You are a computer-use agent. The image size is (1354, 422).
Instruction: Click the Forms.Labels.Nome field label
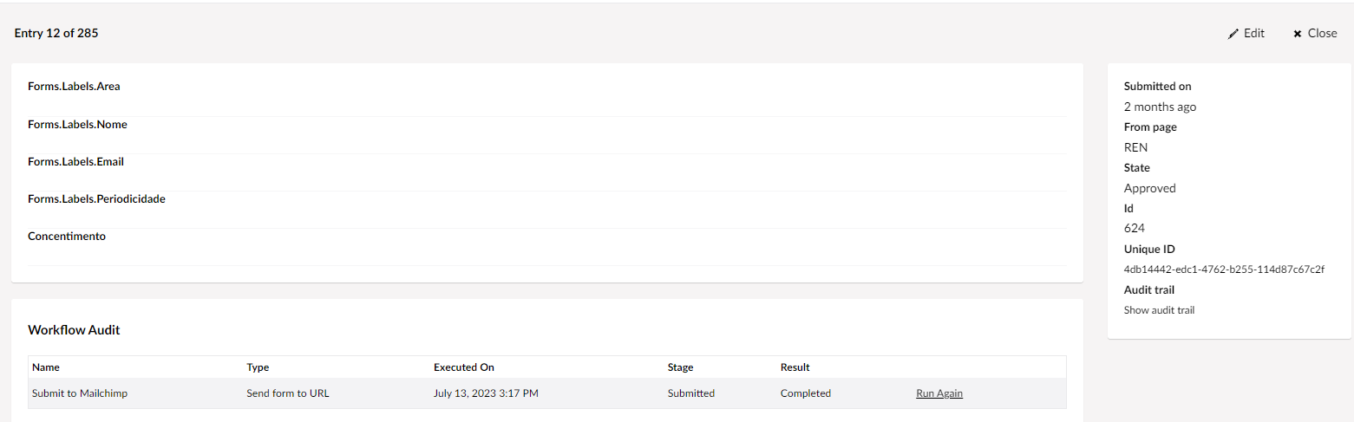77,125
